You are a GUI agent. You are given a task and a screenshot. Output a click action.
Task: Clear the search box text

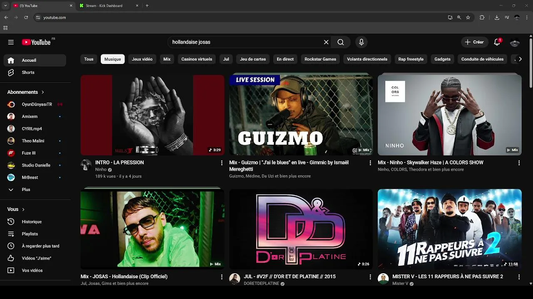326,42
